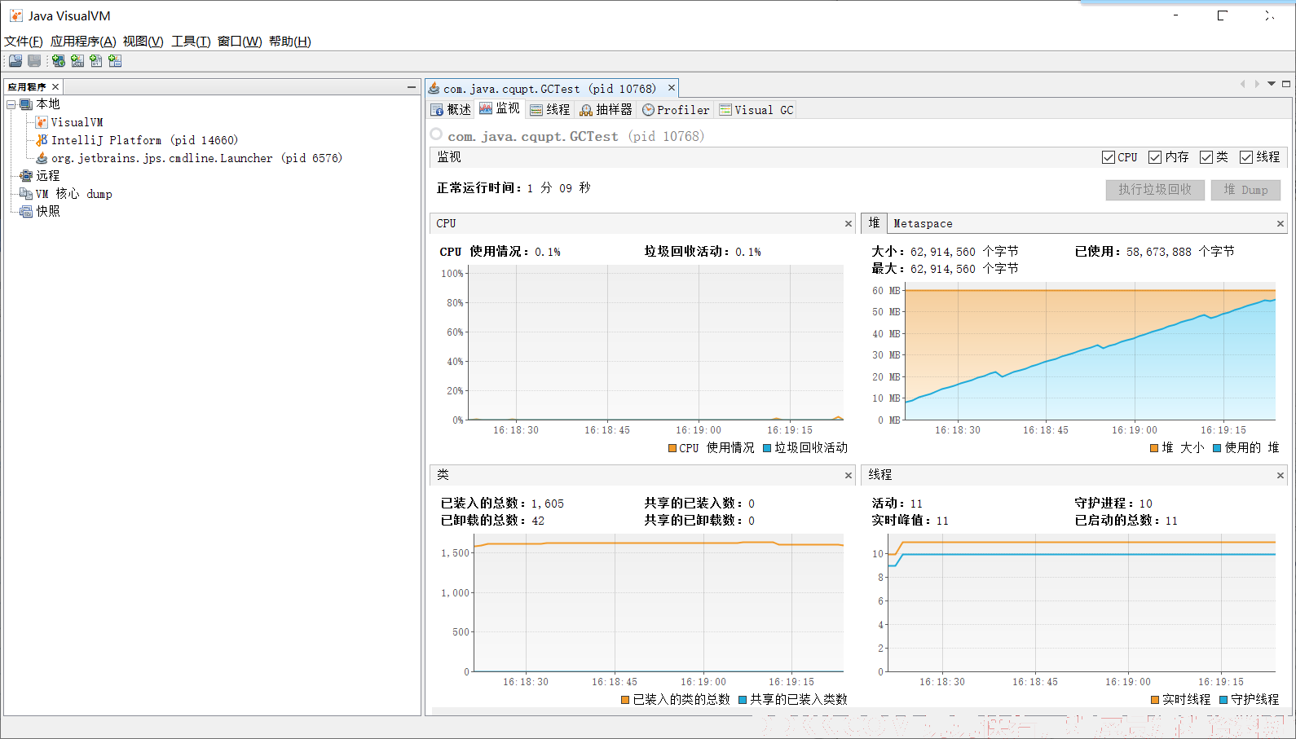Click the 快照 snapshots node icon
Image resolution: width=1296 pixels, height=739 pixels.
[x=26, y=211]
